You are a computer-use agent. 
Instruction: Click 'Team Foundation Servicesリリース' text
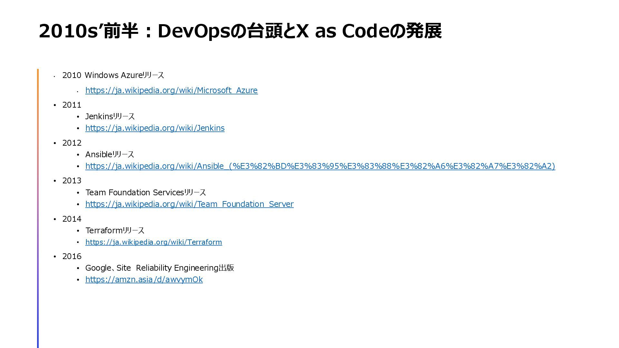(145, 193)
